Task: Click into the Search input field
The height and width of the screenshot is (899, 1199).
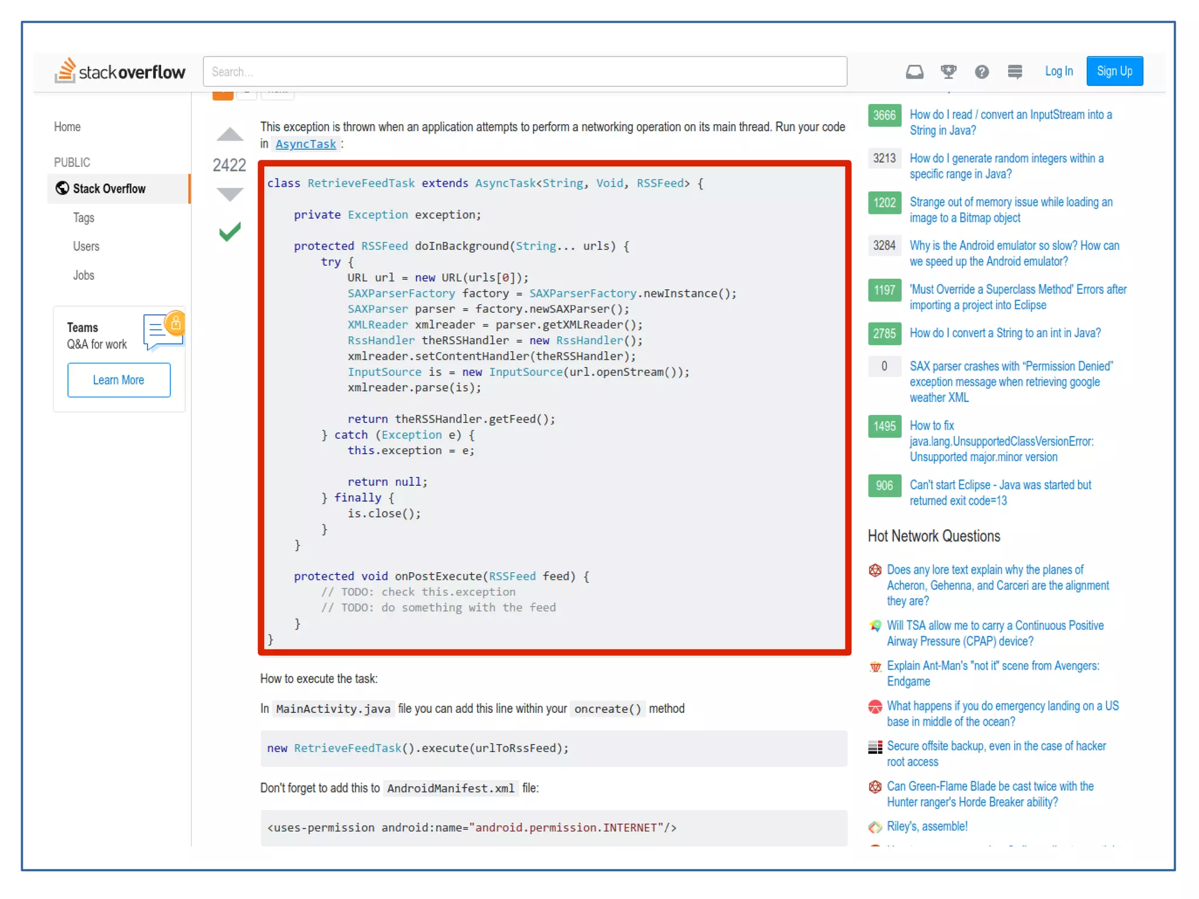Action: point(525,71)
